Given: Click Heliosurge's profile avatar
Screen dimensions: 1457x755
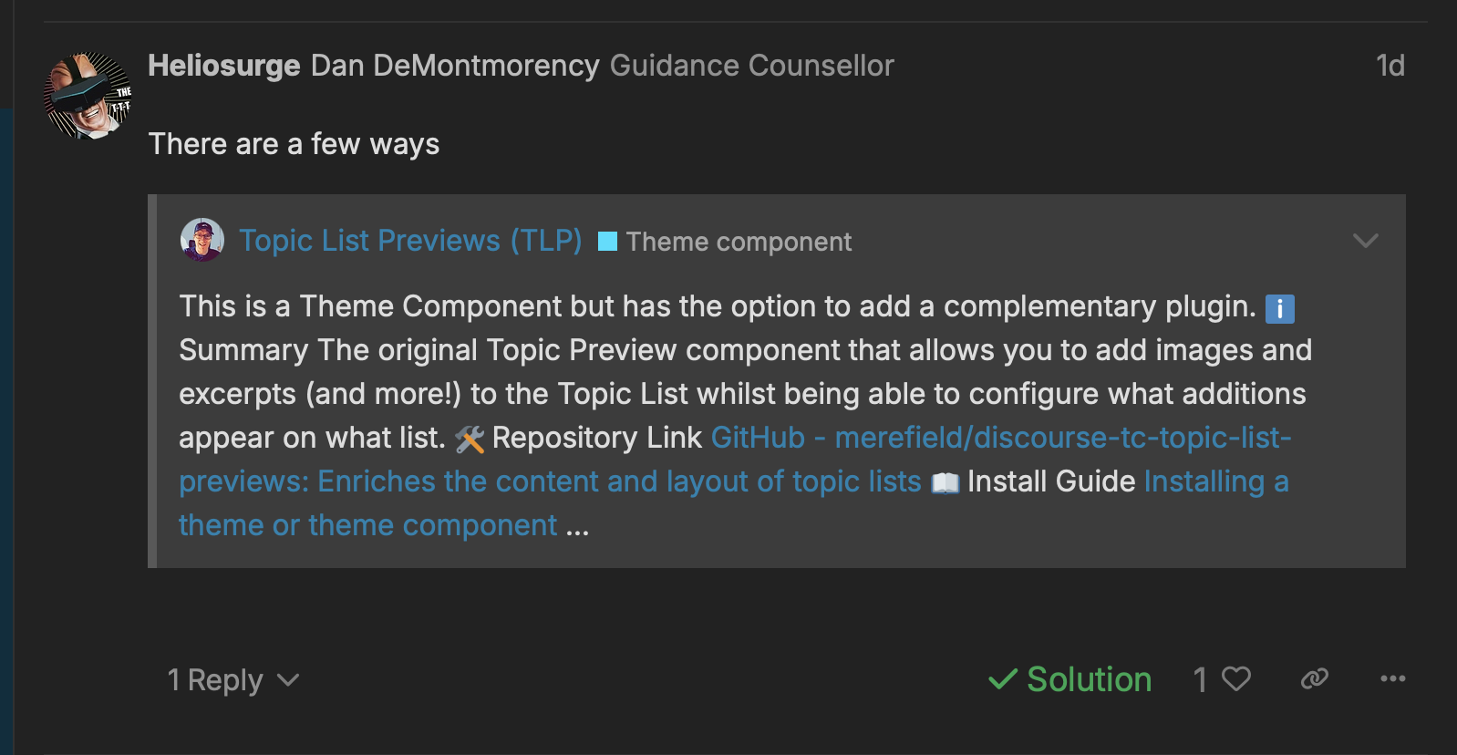Looking at the screenshot, I should pyautogui.click(x=88, y=96).
